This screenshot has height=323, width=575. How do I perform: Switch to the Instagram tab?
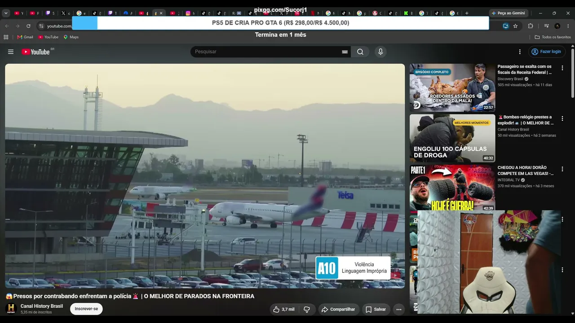pyautogui.click(x=190, y=13)
